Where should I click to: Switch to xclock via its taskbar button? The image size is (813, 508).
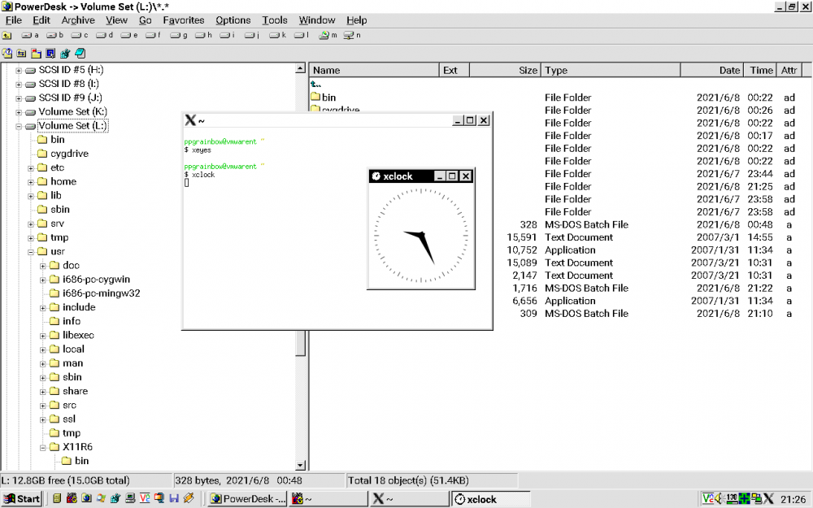point(488,498)
